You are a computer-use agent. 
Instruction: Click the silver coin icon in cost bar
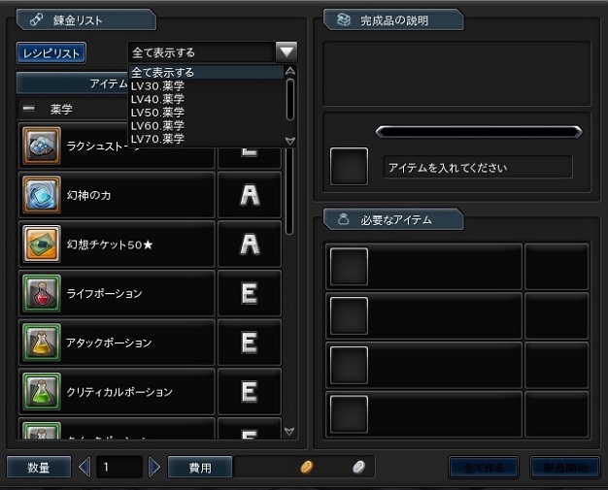click(357, 468)
